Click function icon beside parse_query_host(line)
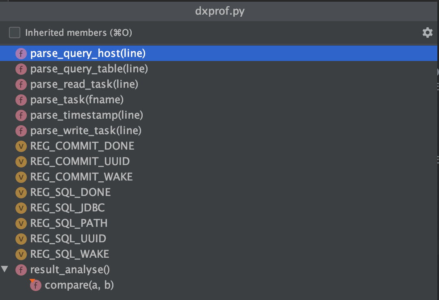This screenshot has height=300, width=439. coord(21,54)
